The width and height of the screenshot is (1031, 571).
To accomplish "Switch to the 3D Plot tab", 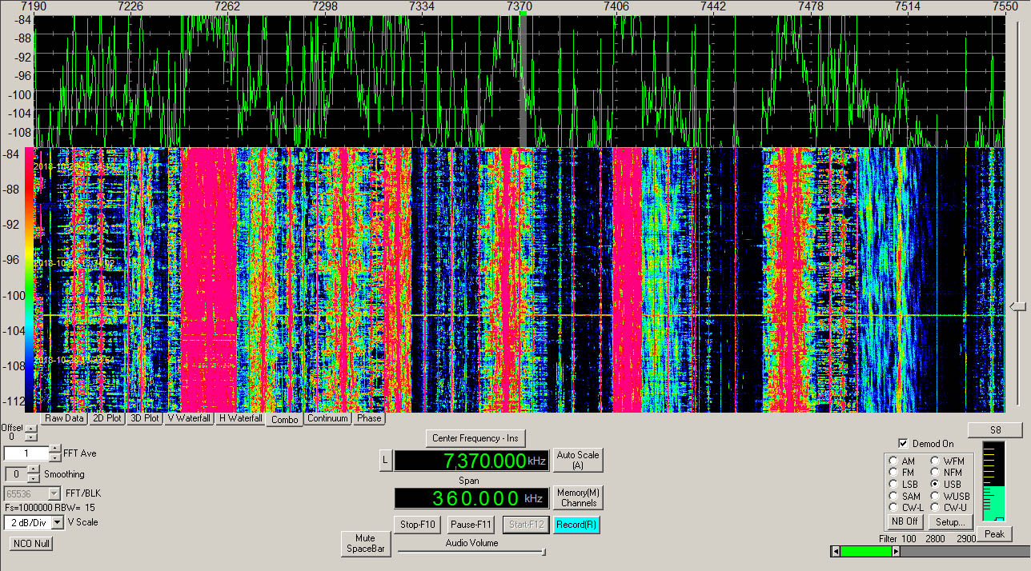I will (145, 418).
